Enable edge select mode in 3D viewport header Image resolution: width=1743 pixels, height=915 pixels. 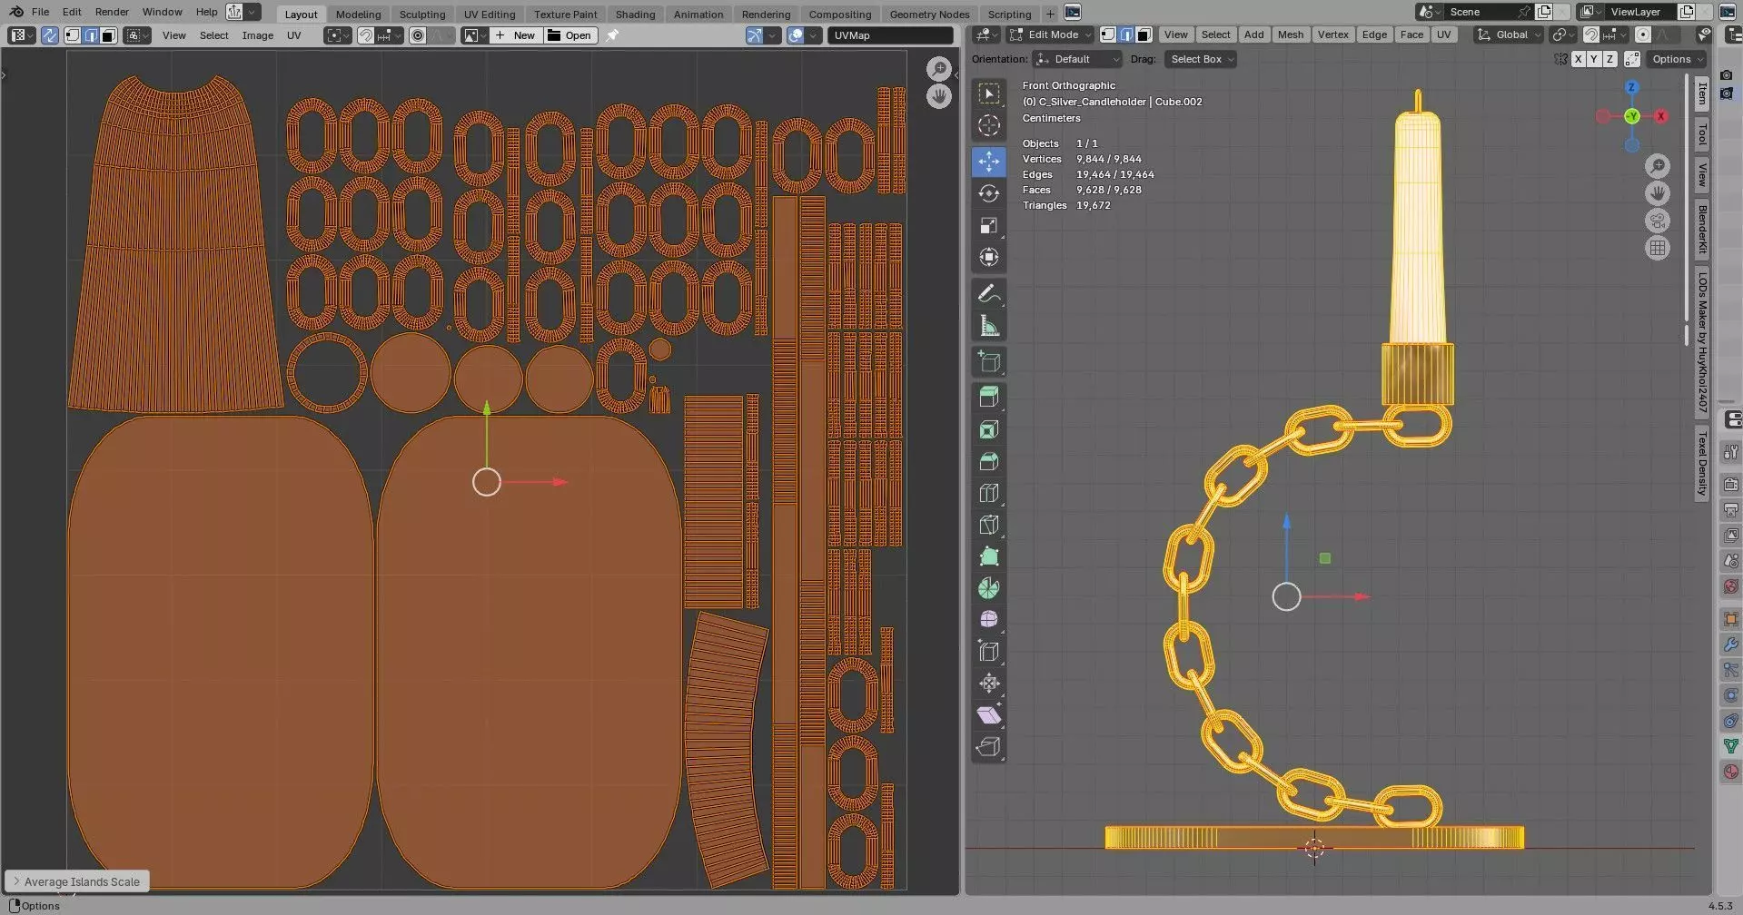[x=1126, y=34]
